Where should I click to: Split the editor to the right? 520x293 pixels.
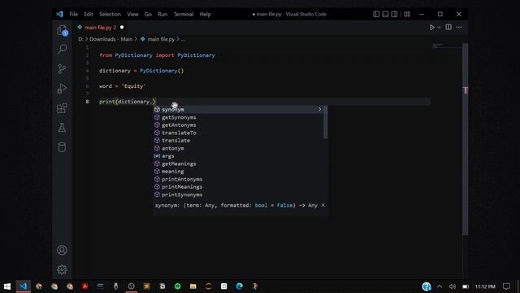pos(448,27)
